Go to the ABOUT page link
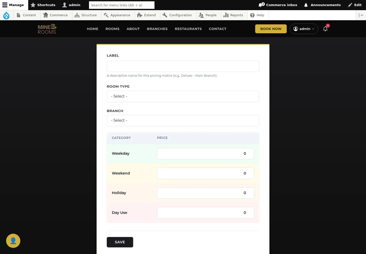The image size is (366, 254). pos(133,29)
